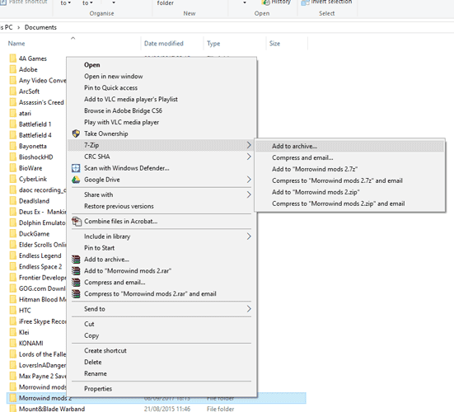The width and height of the screenshot is (454, 412).
Task: Select Copy from the context menu
Action: [x=91, y=335]
